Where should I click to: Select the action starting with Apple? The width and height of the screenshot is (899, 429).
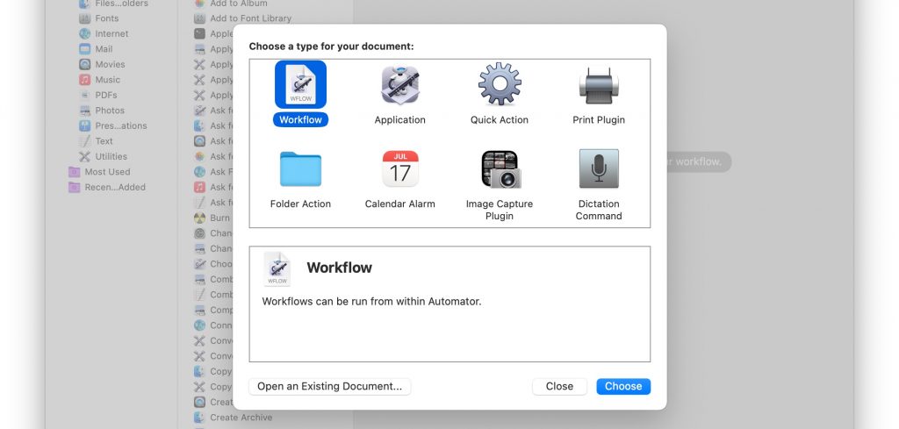pyautogui.click(x=213, y=34)
